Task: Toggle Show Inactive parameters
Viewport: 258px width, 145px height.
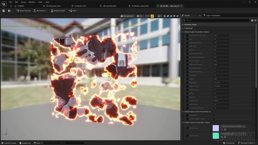Action: coord(23,11)
